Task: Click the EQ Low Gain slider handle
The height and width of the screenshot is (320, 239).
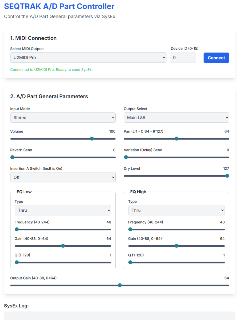Action: 63,246
